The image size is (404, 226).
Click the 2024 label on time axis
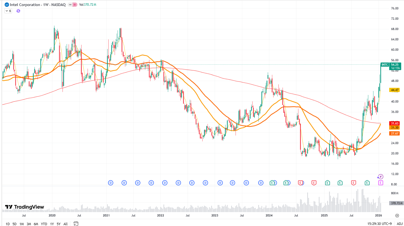point(269,215)
